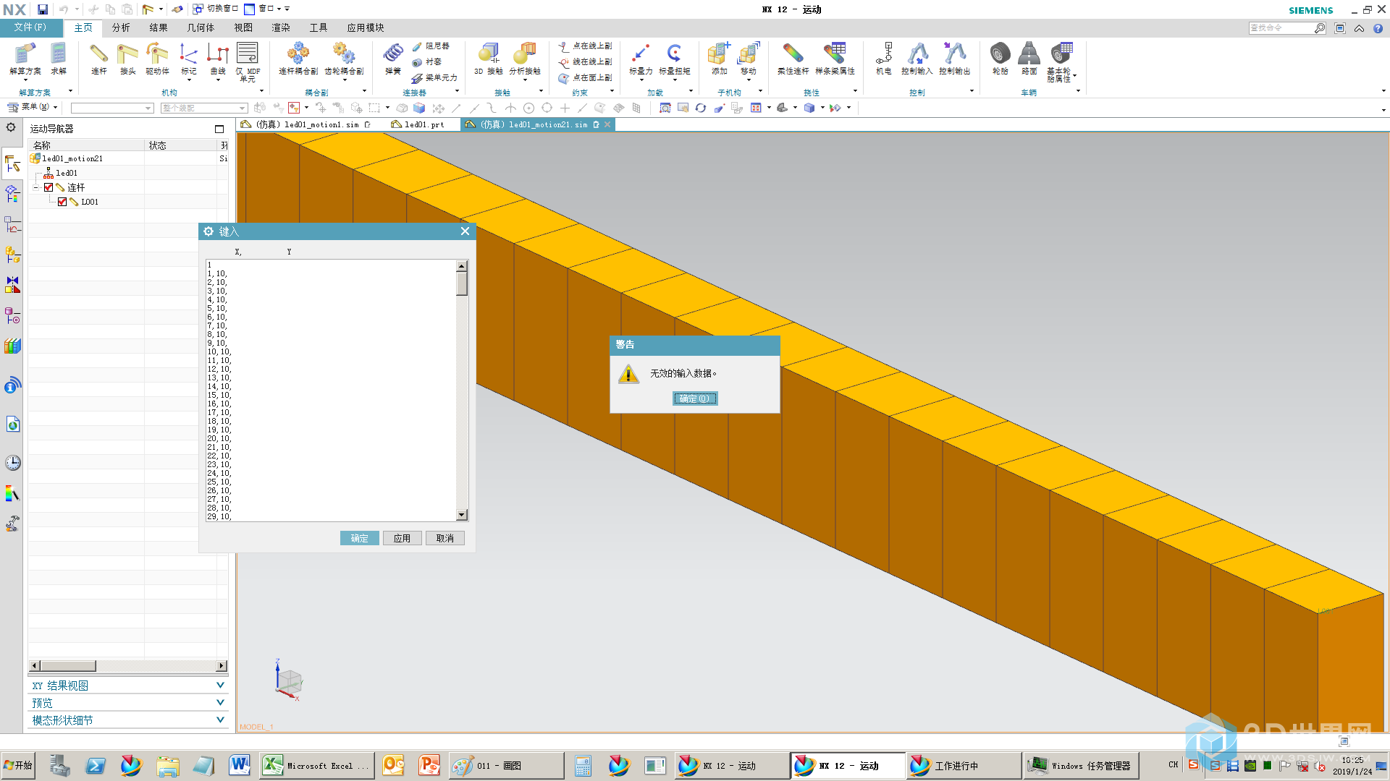The width and height of the screenshot is (1390, 781).
Task: Click 应用 in the 键入 dialog
Action: (x=403, y=538)
